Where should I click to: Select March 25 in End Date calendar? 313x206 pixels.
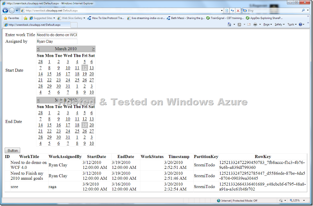pyautogui.click(x=77, y=131)
